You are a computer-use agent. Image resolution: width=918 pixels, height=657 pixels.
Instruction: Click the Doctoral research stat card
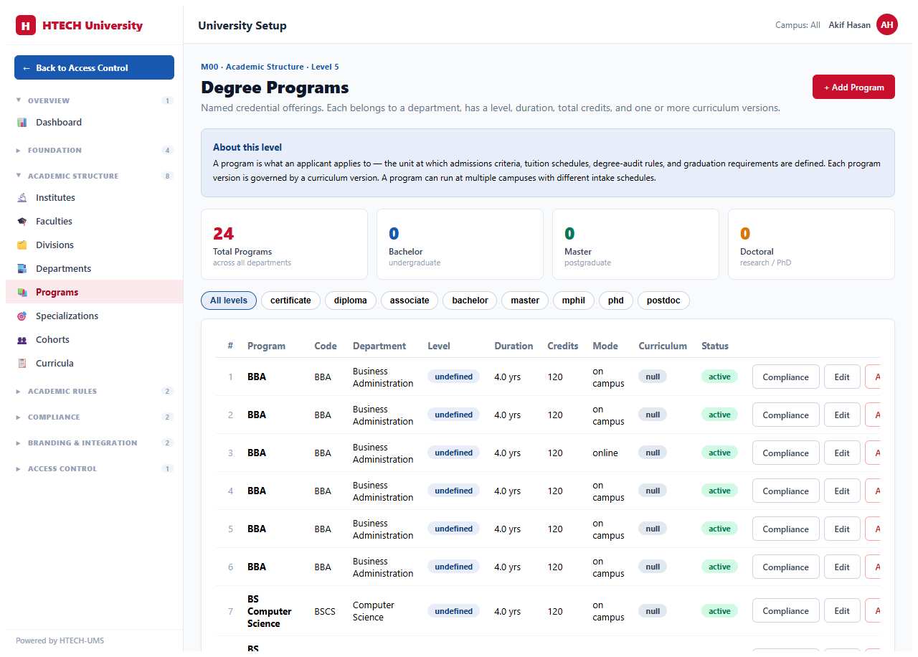point(811,244)
